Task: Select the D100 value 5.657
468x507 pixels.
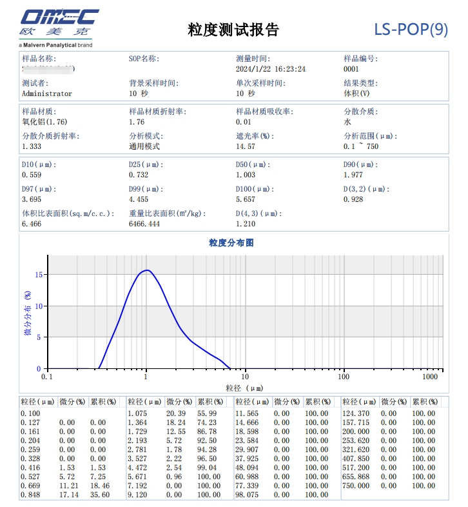Action: pos(246,199)
